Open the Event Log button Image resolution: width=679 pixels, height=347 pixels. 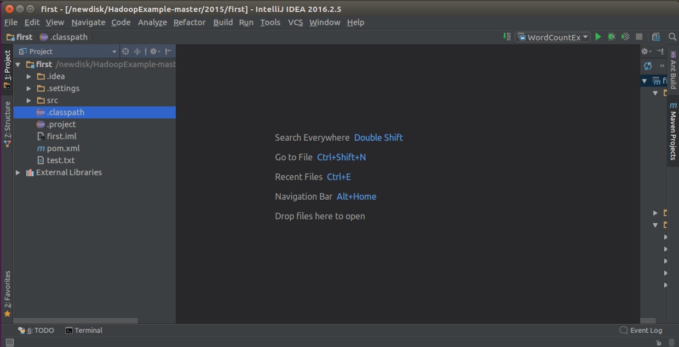(x=641, y=331)
